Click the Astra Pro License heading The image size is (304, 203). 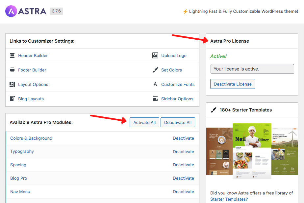(230, 41)
